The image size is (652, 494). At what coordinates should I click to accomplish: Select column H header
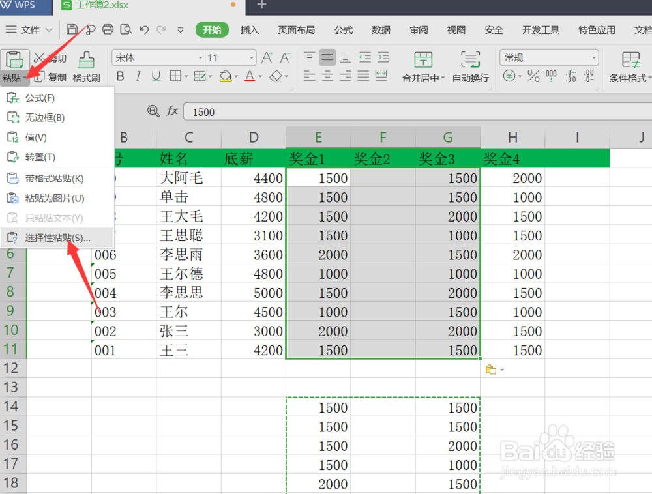(512, 137)
